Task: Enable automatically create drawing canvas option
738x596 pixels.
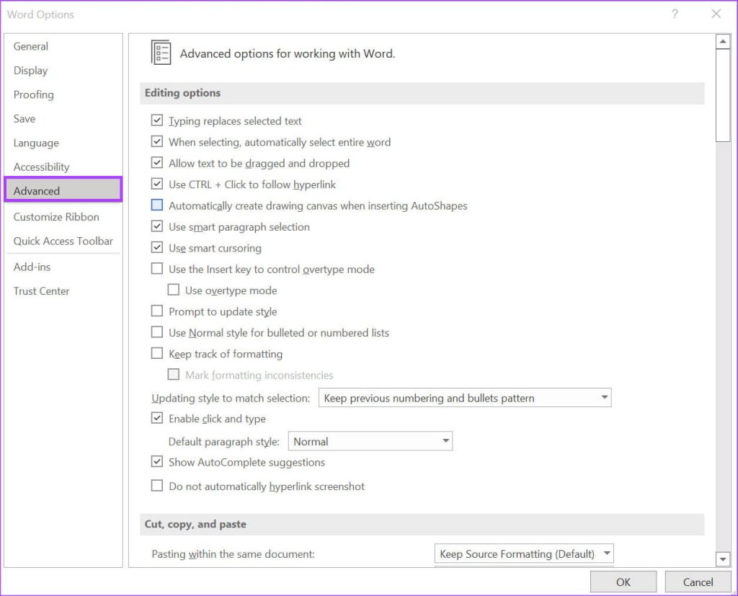Action: pos(157,205)
